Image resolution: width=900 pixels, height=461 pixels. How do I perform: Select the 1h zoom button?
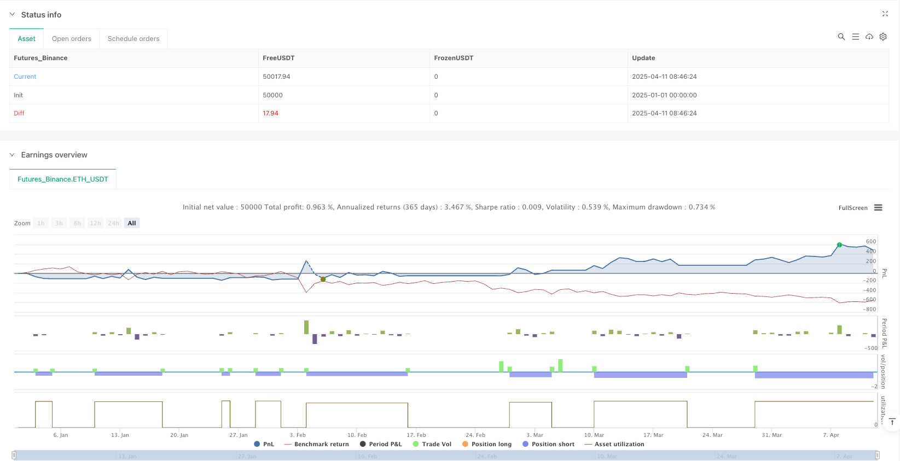coord(41,223)
